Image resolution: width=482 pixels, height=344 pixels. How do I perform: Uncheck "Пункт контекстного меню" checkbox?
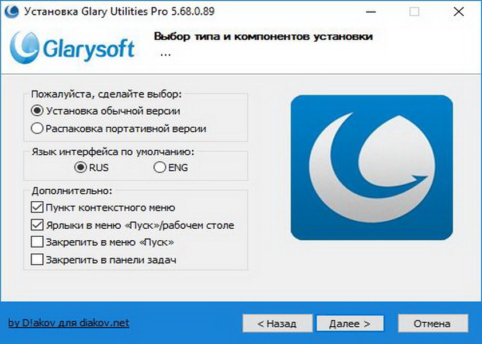[37, 208]
